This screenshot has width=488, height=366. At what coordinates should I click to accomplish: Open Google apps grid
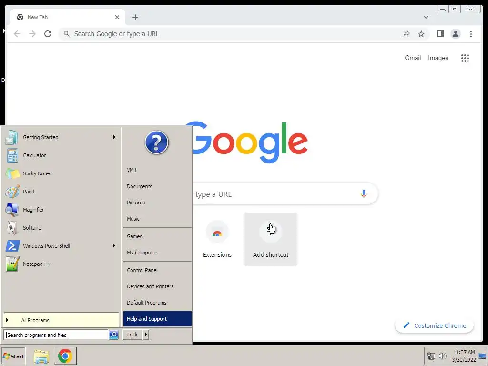click(x=465, y=58)
